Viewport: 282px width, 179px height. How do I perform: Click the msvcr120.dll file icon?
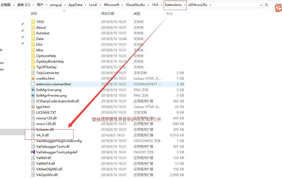[x=33, y=124]
